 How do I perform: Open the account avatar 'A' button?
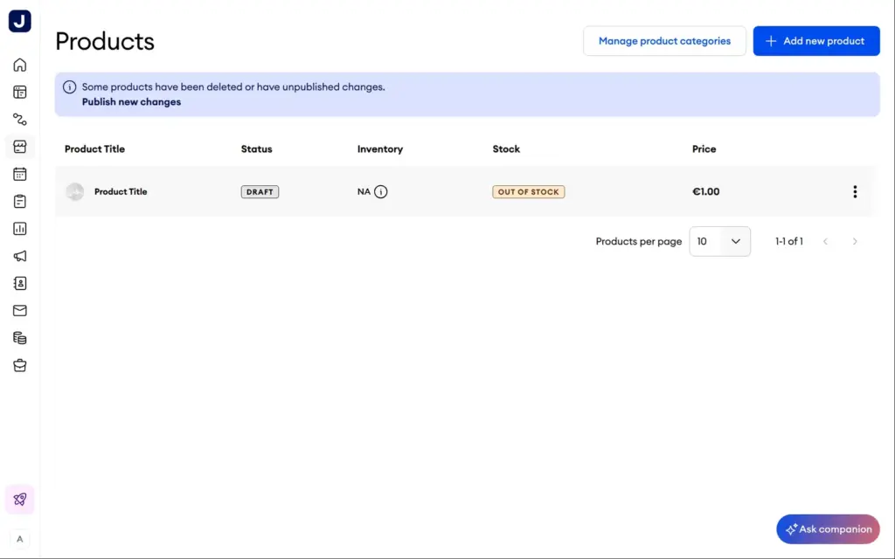pyautogui.click(x=20, y=539)
